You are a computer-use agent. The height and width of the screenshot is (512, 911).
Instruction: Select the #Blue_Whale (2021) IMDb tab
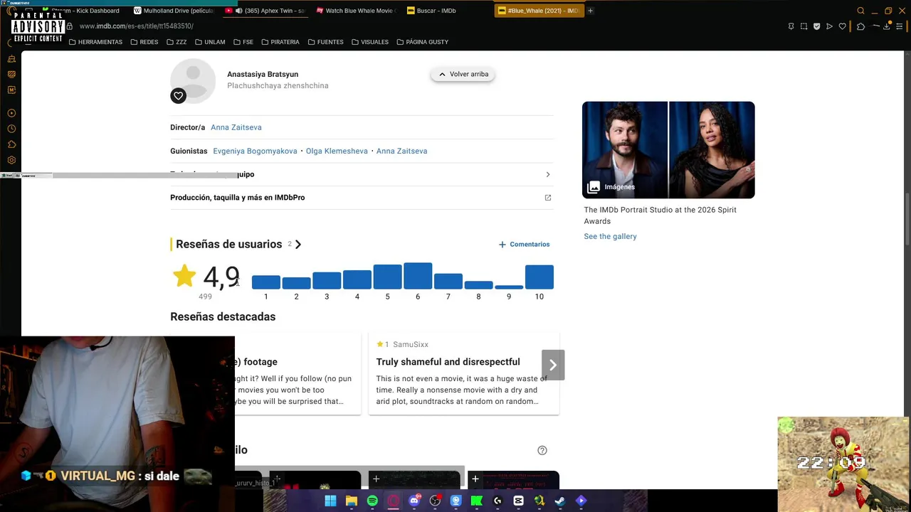point(539,11)
